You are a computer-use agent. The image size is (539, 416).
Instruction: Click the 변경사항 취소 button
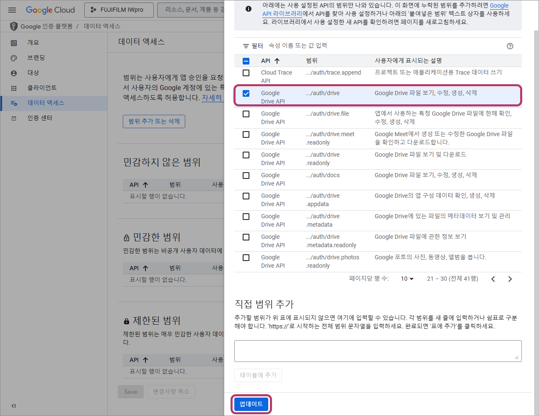(x=171, y=392)
